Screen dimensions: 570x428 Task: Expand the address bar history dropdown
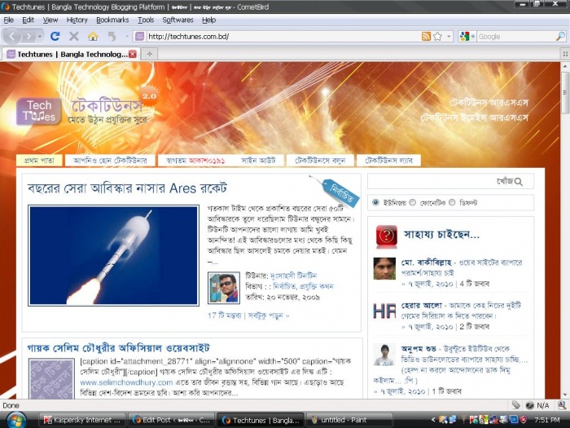pyautogui.click(x=449, y=37)
